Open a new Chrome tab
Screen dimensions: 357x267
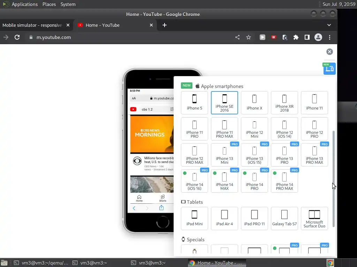click(165, 25)
